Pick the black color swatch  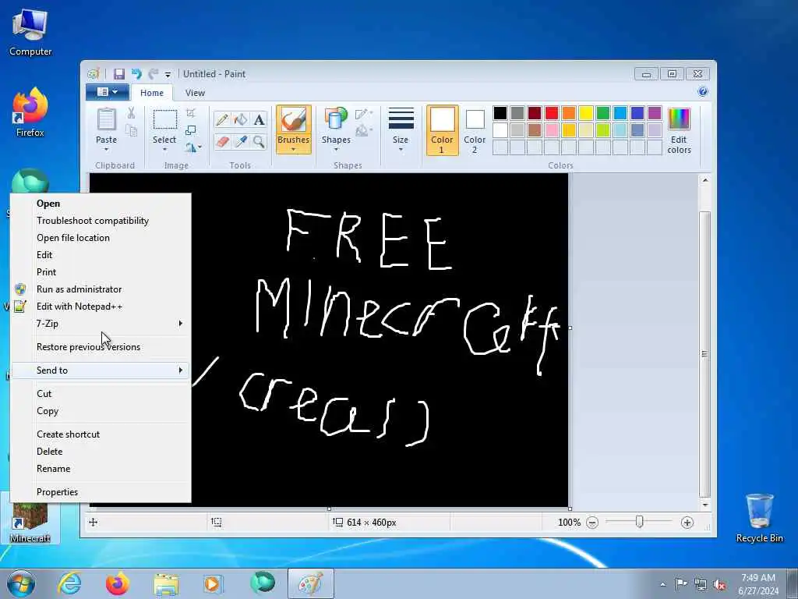(x=500, y=113)
